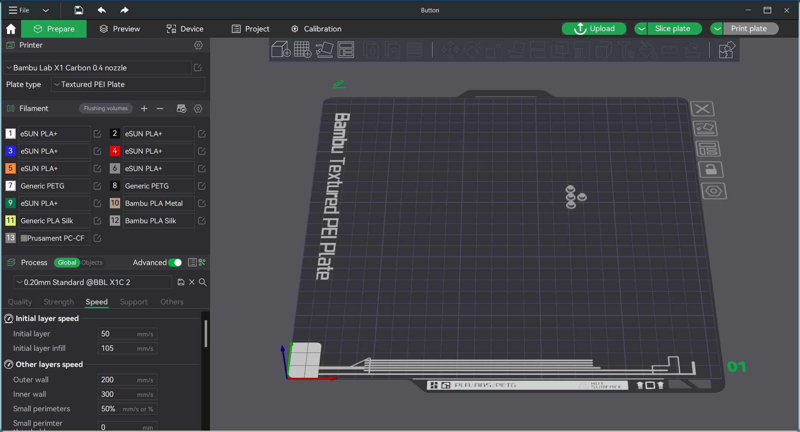
Task: Click filament 4 red color swatch
Action: pyautogui.click(x=115, y=151)
